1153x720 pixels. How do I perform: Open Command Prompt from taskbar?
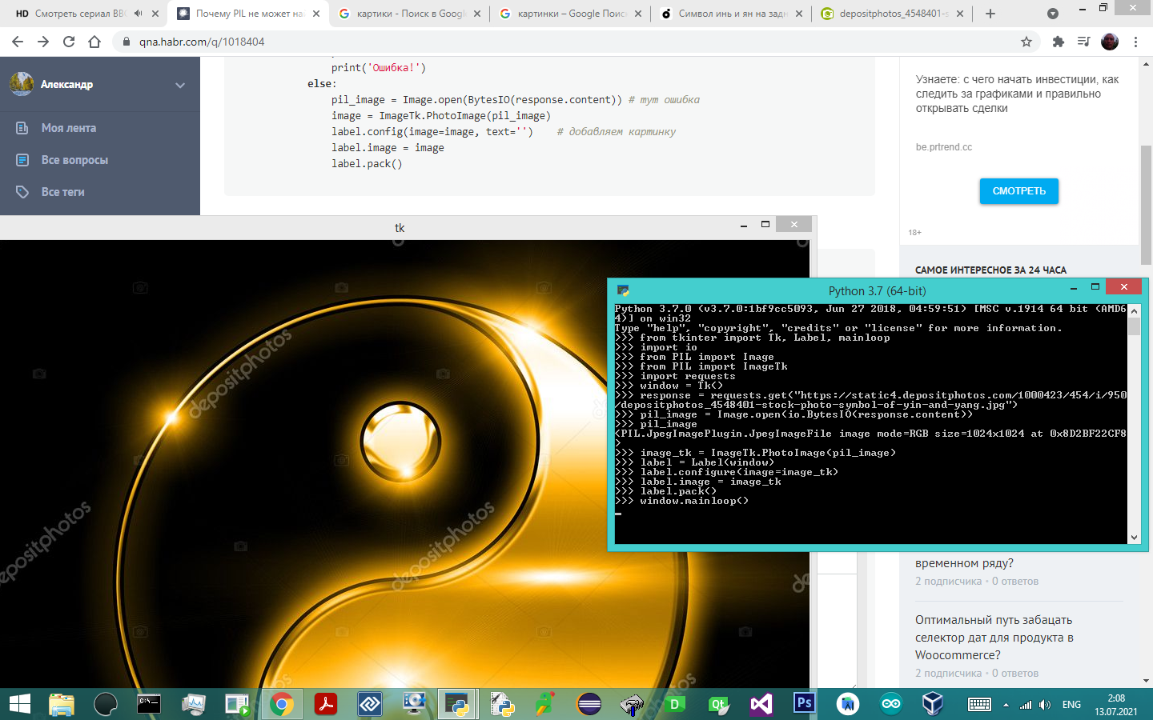[149, 704]
